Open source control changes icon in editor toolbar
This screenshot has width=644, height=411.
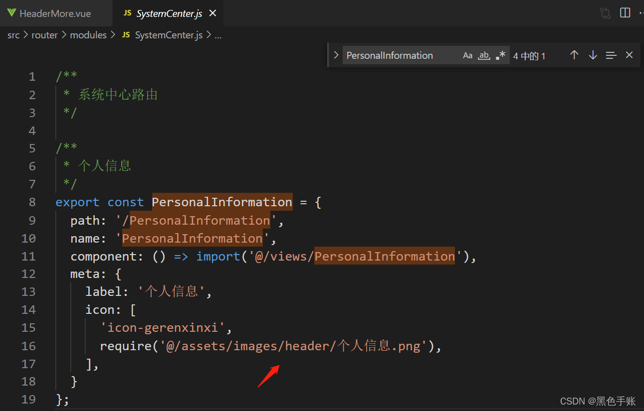click(605, 13)
